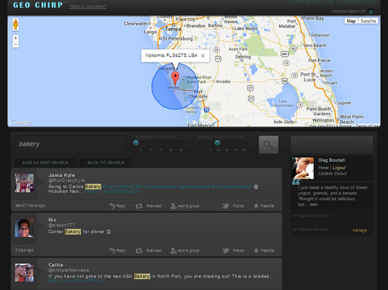Add Niz to group
The image size is (388, 290).
[x=185, y=250]
